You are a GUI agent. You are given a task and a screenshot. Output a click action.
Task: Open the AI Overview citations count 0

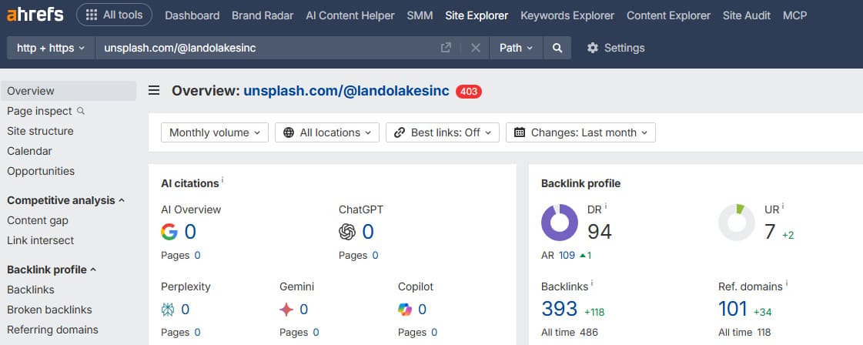[190, 232]
